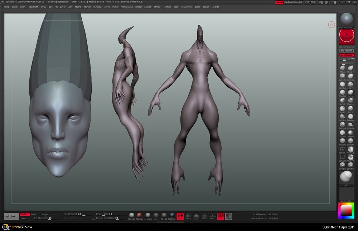Pick a color in the color picker square

pos(346,211)
